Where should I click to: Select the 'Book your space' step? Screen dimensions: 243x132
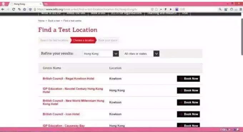tap(108, 40)
